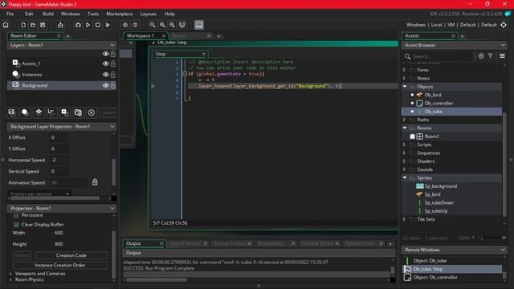Create new layer folder
This screenshot has width=514, height=289.
78,112
